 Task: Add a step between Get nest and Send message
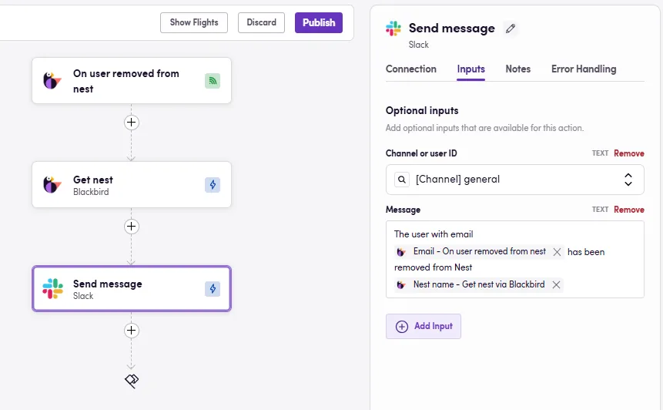click(132, 227)
